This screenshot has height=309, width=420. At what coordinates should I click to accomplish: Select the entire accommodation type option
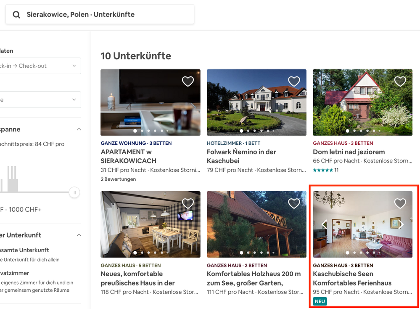[25, 250]
